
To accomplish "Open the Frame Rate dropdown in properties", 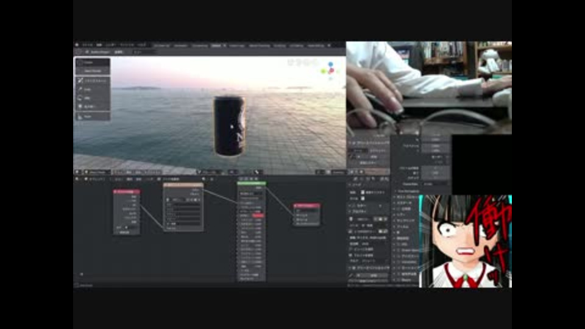I will 436,184.
